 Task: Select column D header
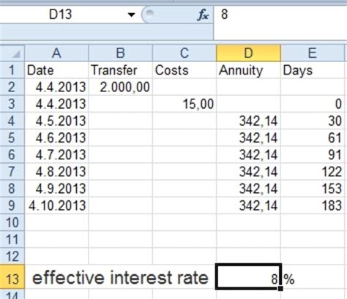point(248,53)
